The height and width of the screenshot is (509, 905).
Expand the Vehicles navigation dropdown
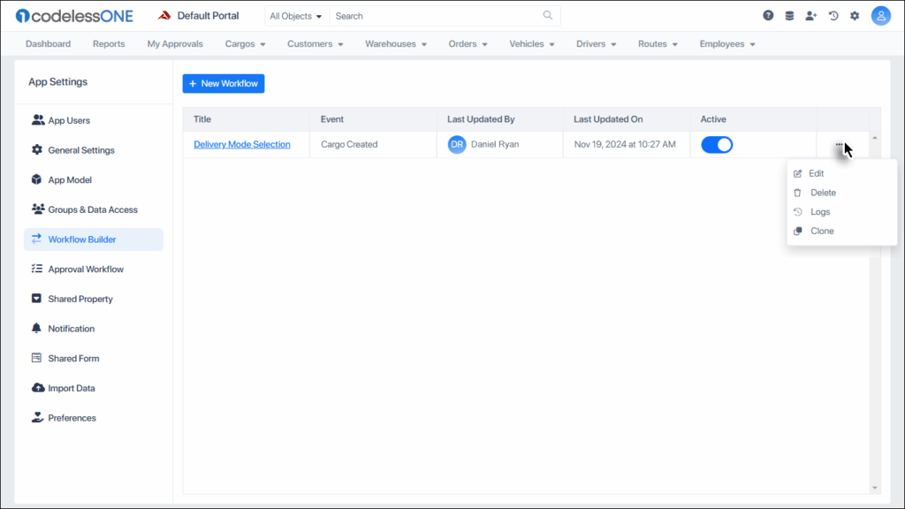pos(531,43)
